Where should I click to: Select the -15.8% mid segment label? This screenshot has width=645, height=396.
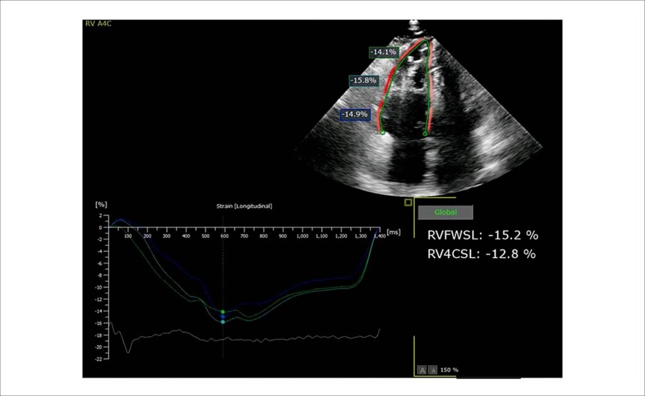(363, 80)
